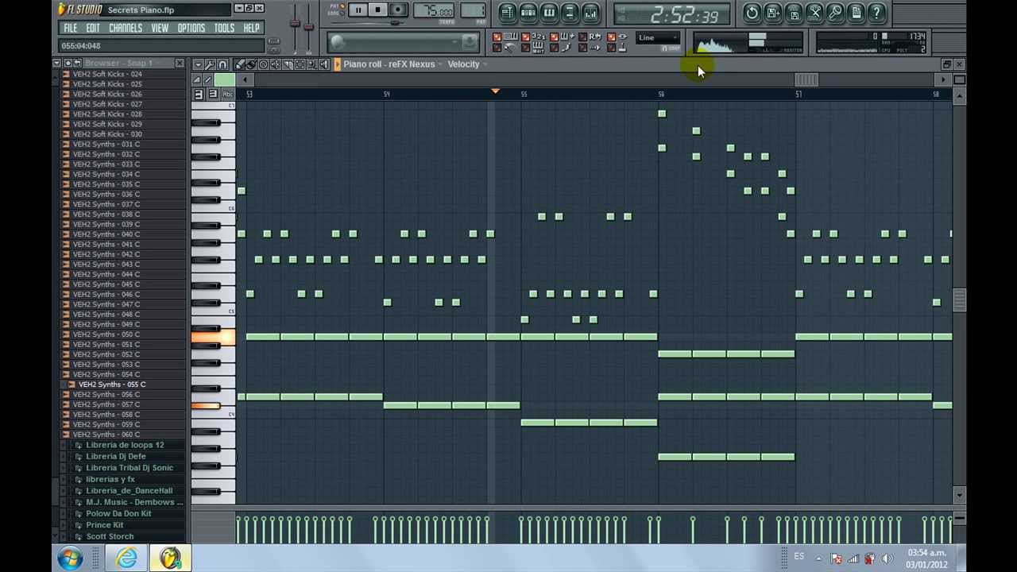Open the magnet Snap options
Screen dimensions: 1017x572
[222, 64]
